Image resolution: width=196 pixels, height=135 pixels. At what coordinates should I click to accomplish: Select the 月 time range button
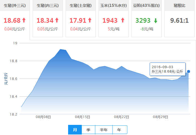tap(75, 130)
